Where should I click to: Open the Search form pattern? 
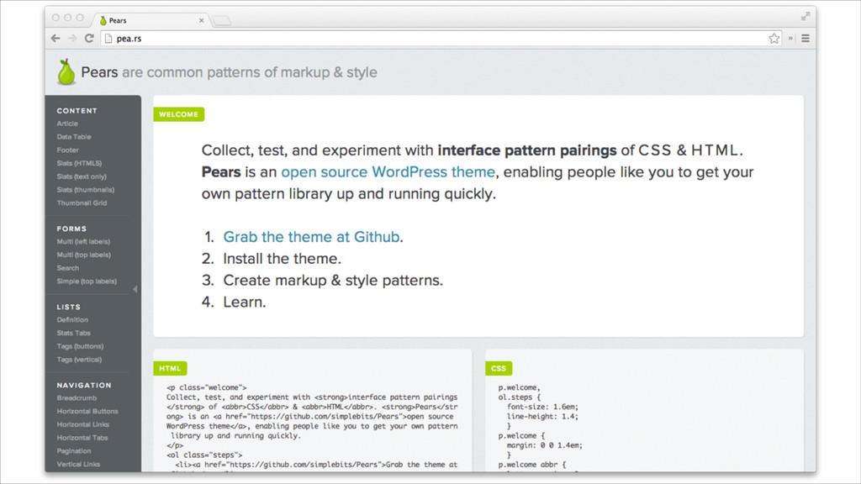pos(67,268)
